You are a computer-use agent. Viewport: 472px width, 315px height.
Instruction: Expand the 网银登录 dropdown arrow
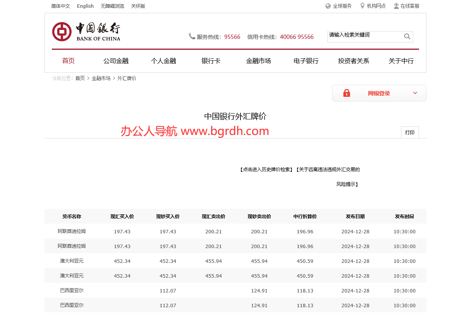[415, 93]
